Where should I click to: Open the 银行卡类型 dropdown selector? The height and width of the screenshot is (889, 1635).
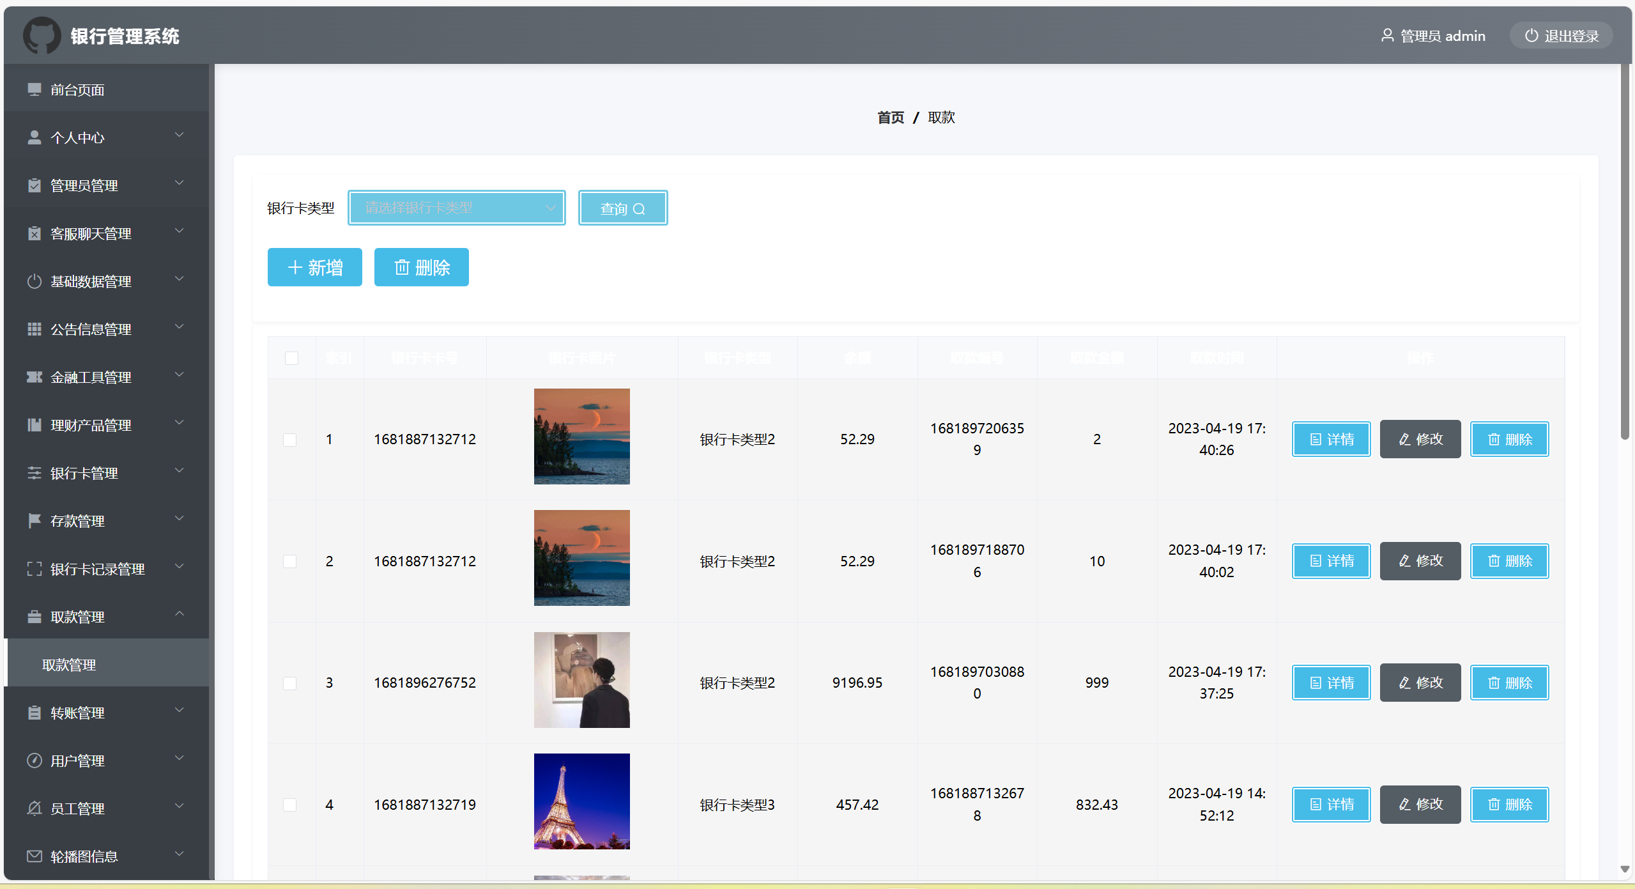coord(456,208)
